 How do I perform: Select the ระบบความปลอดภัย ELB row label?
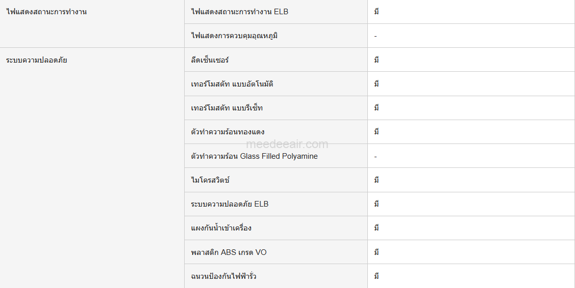coord(230,204)
